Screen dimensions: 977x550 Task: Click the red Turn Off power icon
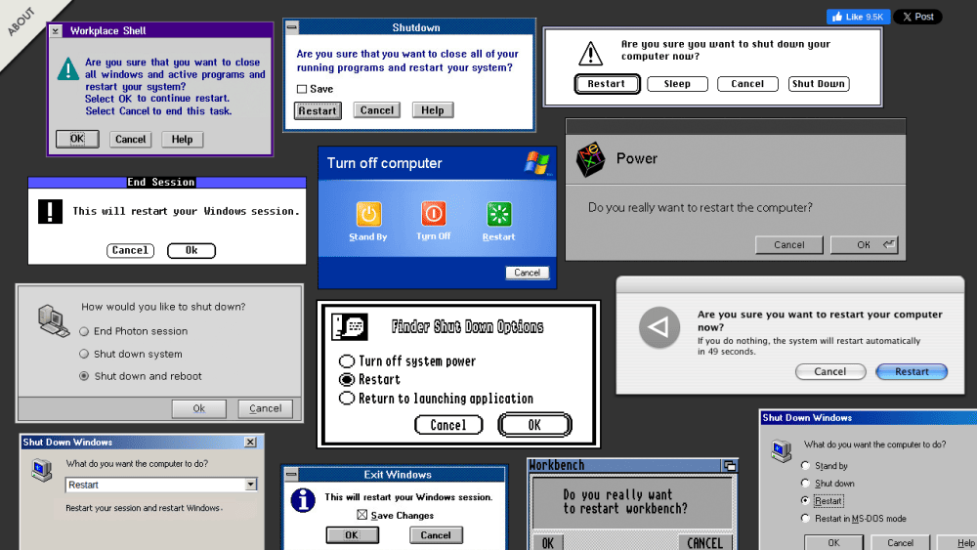pos(433,213)
